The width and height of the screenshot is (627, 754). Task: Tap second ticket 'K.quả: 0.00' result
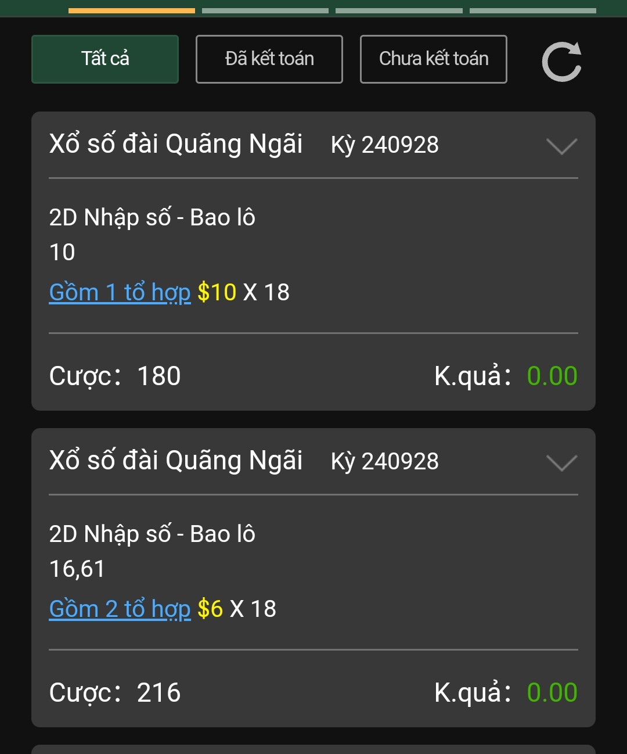(x=506, y=692)
